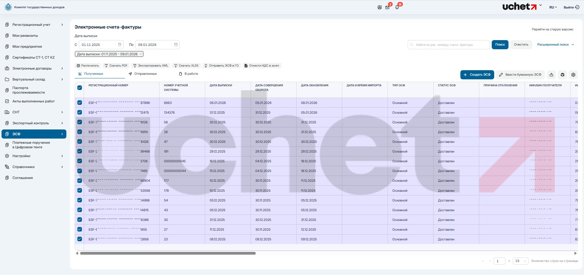The width and height of the screenshot is (584, 275).
Task: Click the Перейти на старую версию link
Action: pos(552,29)
